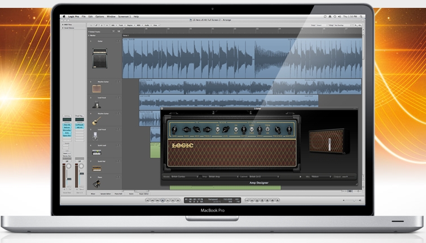Screen dimensions: 426x243
Task: Expand the MIDI Thru inspector section
Action: pyautogui.click(x=63, y=24)
